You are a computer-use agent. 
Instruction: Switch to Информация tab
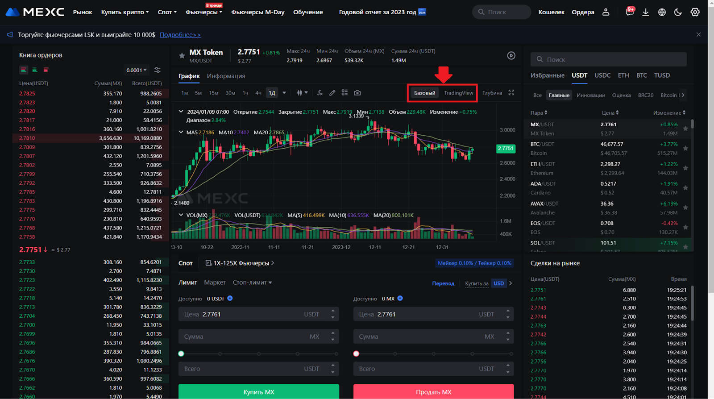[226, 76]
